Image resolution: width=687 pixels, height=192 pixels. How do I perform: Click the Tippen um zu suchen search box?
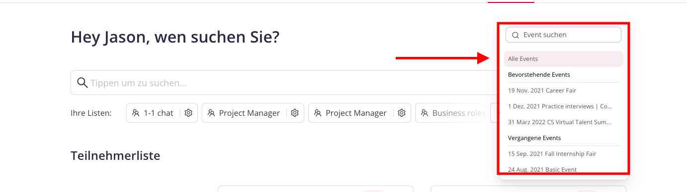283,83
